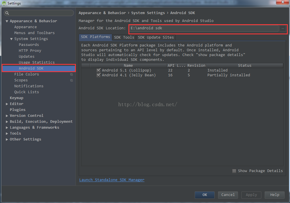Open HTTP Proxy settings
This screenshot has width=290, height=203.
pyautogui.click(x=30, y=51)
